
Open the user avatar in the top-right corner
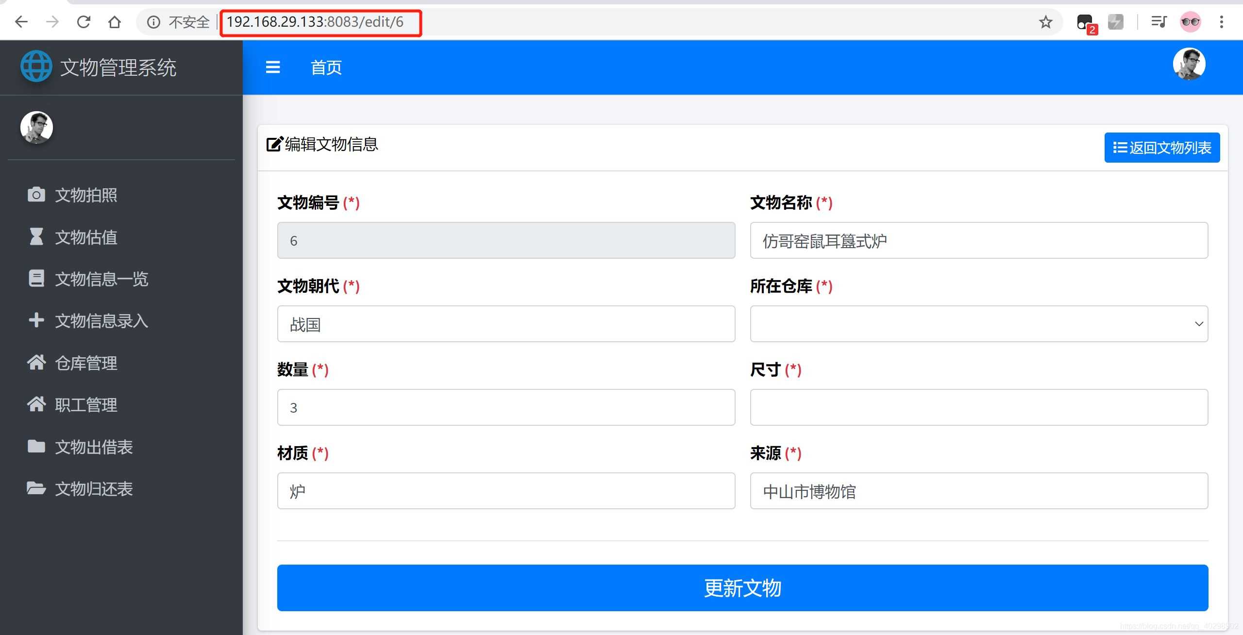click(1189, 64)
